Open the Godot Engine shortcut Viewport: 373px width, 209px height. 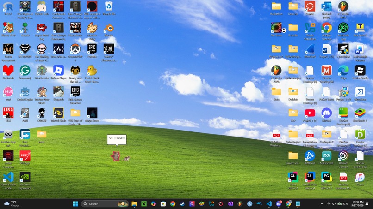[x=25, y=92]
